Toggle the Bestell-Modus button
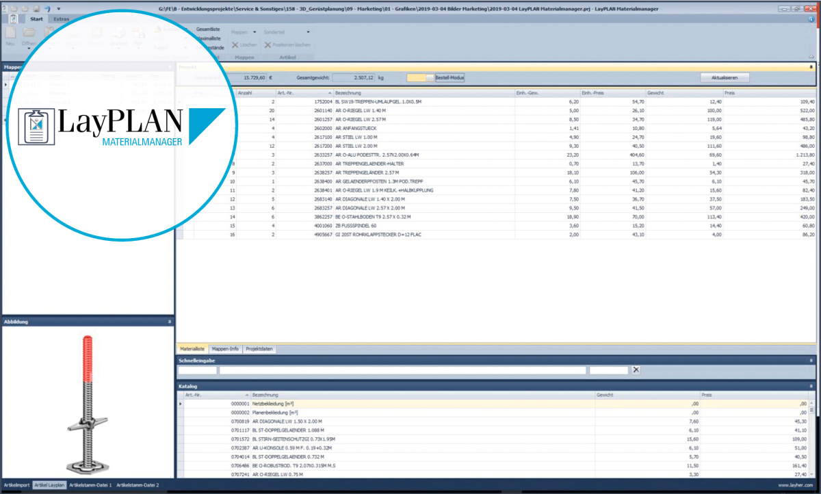 pyautogui.click(x=449, y=78)
